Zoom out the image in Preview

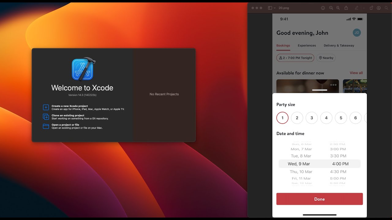[x=331, y=8]
